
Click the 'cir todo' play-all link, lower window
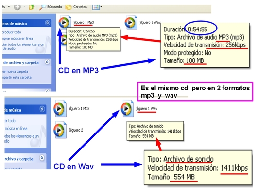[x=10, y=121]
